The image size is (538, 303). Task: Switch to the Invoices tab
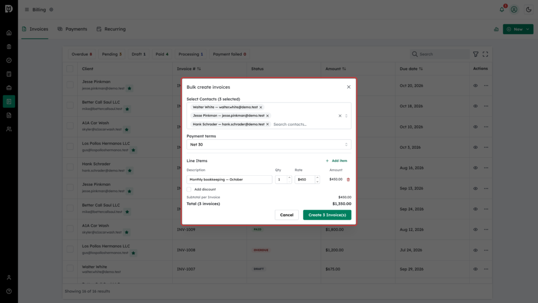(35, 29)
